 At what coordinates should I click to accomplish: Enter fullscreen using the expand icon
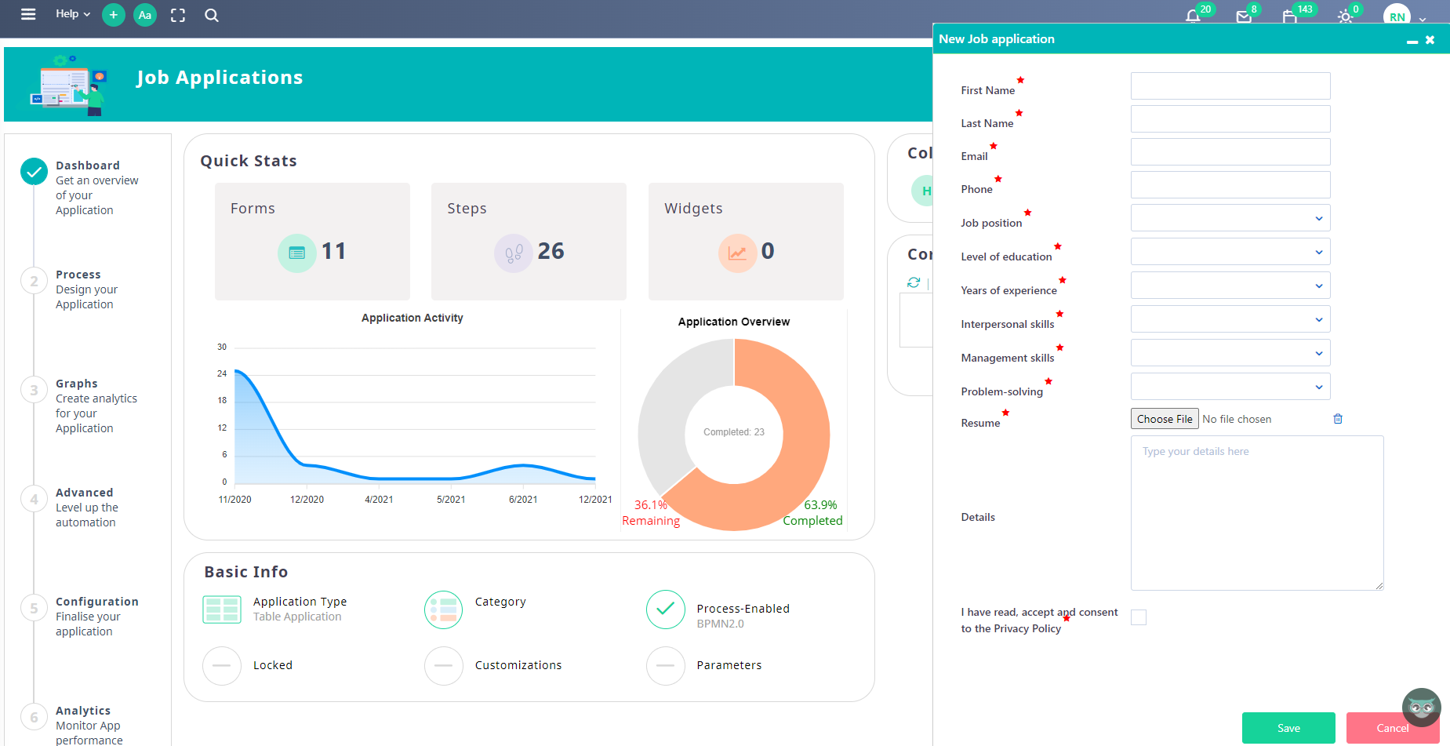coord(177,15)
